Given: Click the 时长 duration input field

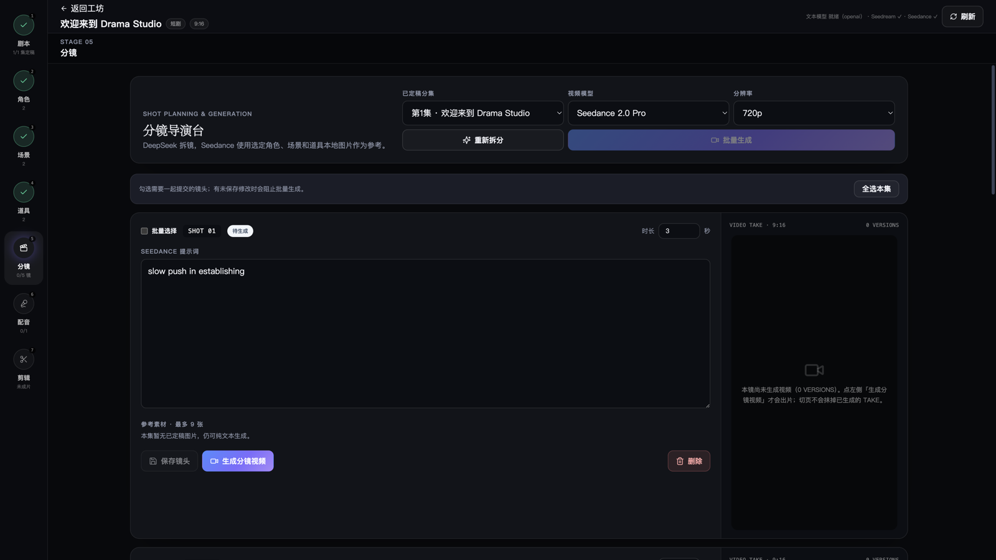Looking at the screenshot, I should (x=679, y=231).
